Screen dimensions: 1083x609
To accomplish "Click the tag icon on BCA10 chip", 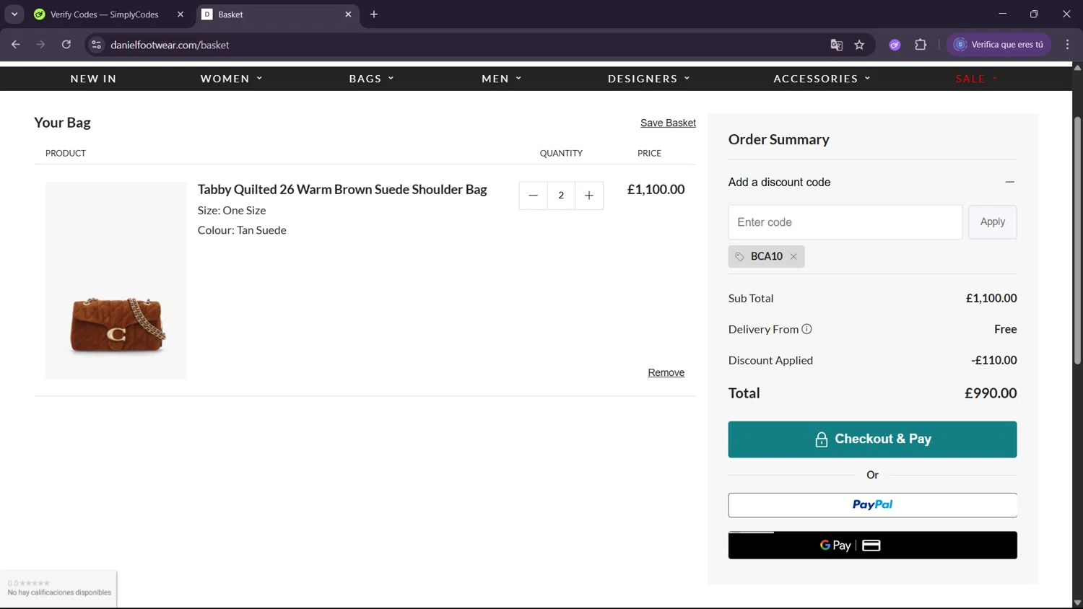I will (739, 256).
